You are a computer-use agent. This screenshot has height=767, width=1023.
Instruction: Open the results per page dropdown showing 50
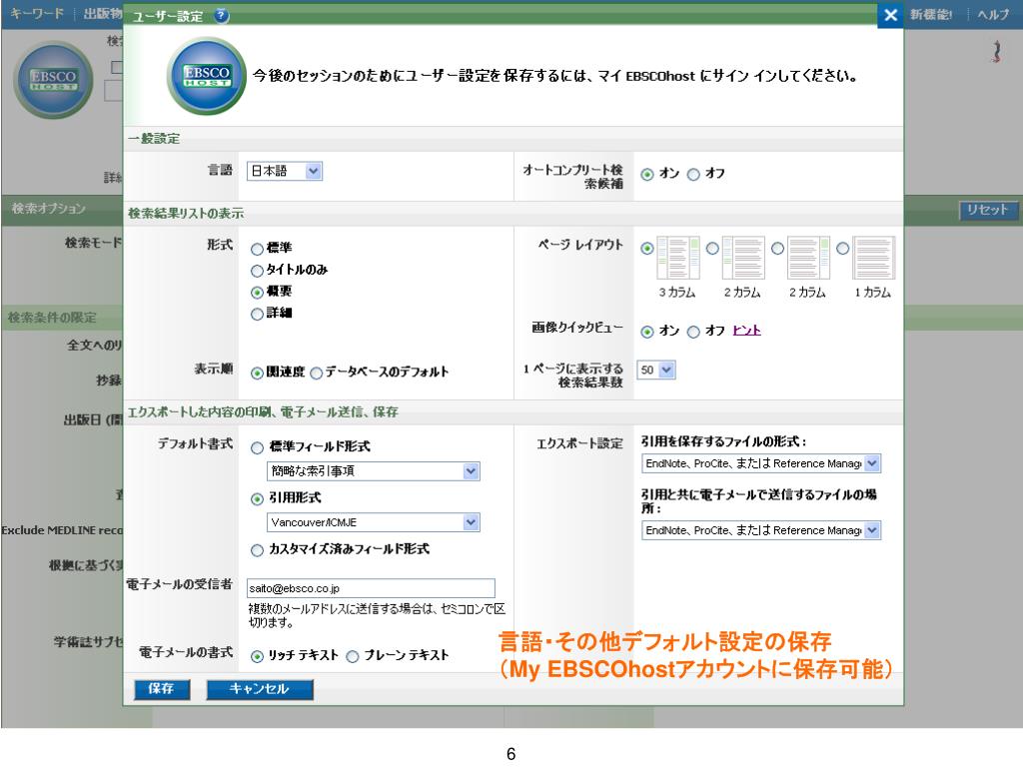(656, 370)
